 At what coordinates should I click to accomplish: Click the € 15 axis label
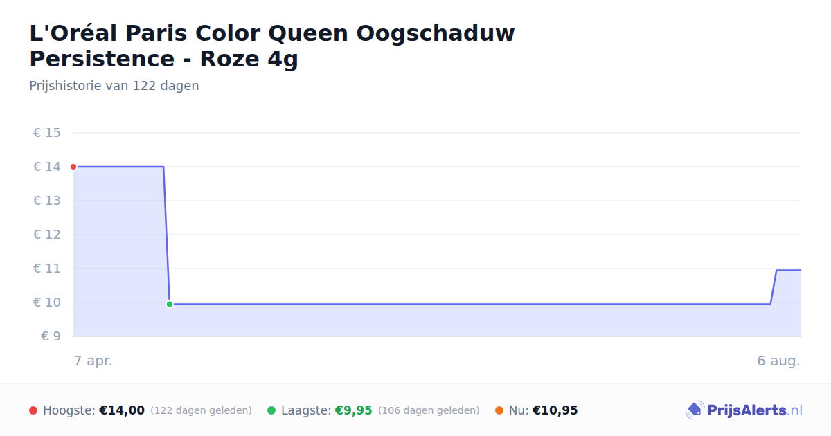point(47,133)
